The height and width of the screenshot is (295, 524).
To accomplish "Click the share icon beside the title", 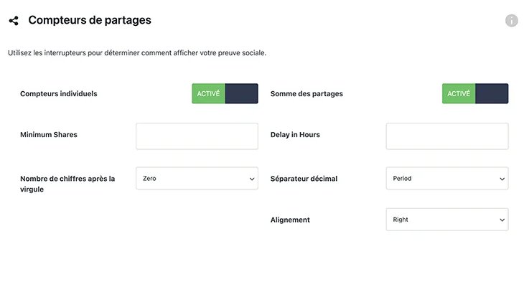I will [14, 21].
